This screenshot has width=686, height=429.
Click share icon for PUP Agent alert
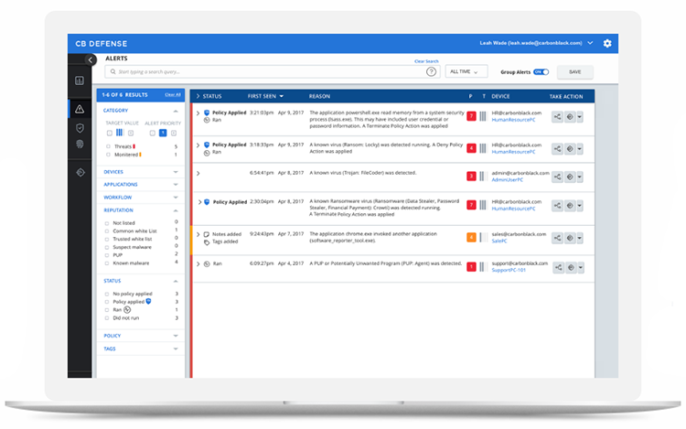pos(559,268)
